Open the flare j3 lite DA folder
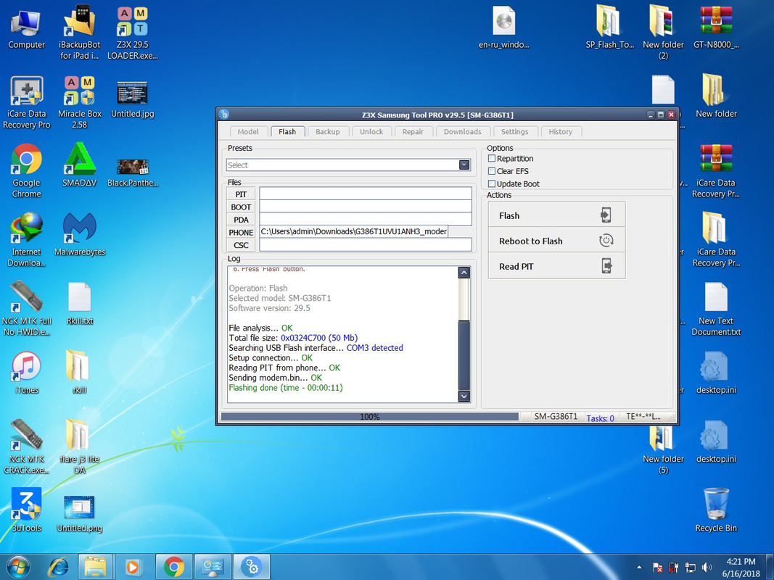Viewport: 774px width, 580px height. 80,447
